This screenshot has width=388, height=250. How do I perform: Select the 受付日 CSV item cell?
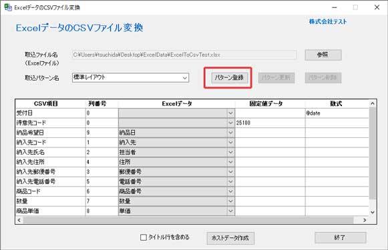coord(51,113)
